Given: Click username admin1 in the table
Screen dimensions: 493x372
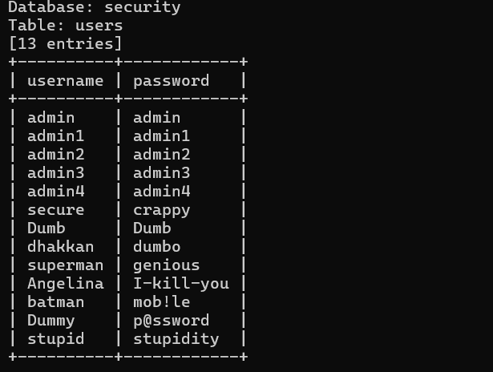Looking at the screenshot, I should tap(55, 136).
